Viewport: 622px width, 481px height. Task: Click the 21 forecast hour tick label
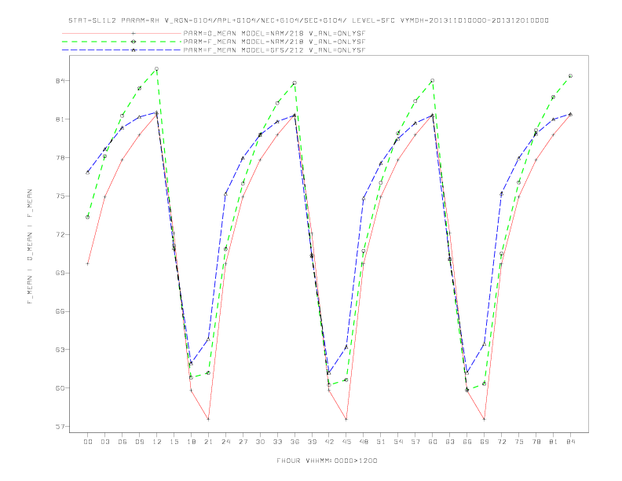(208, 442)
